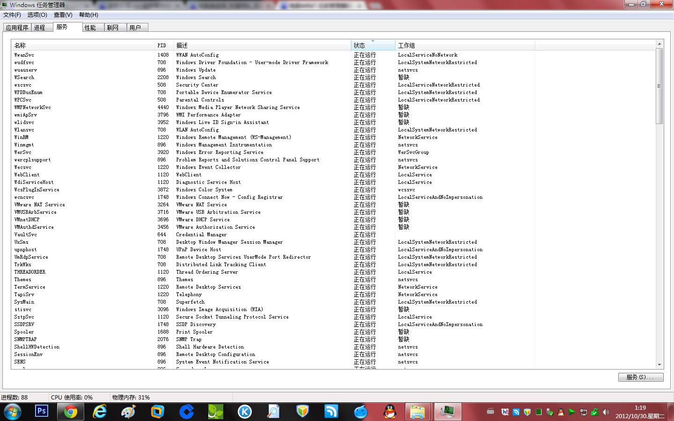This screenshot has width=674, height=421.
Task: Select the WMPNetworkSvc service row
Action: point(273,107)
